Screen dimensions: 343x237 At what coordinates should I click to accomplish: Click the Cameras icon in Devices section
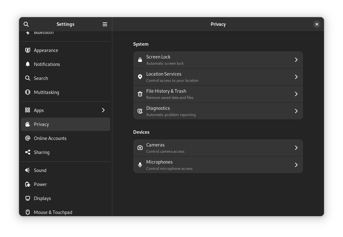pyautogui.click(x=140, y=148)
